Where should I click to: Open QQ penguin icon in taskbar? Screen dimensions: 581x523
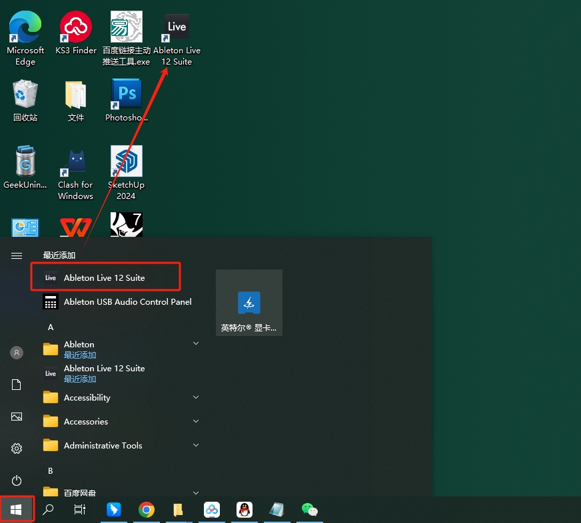tap(245, 510)
